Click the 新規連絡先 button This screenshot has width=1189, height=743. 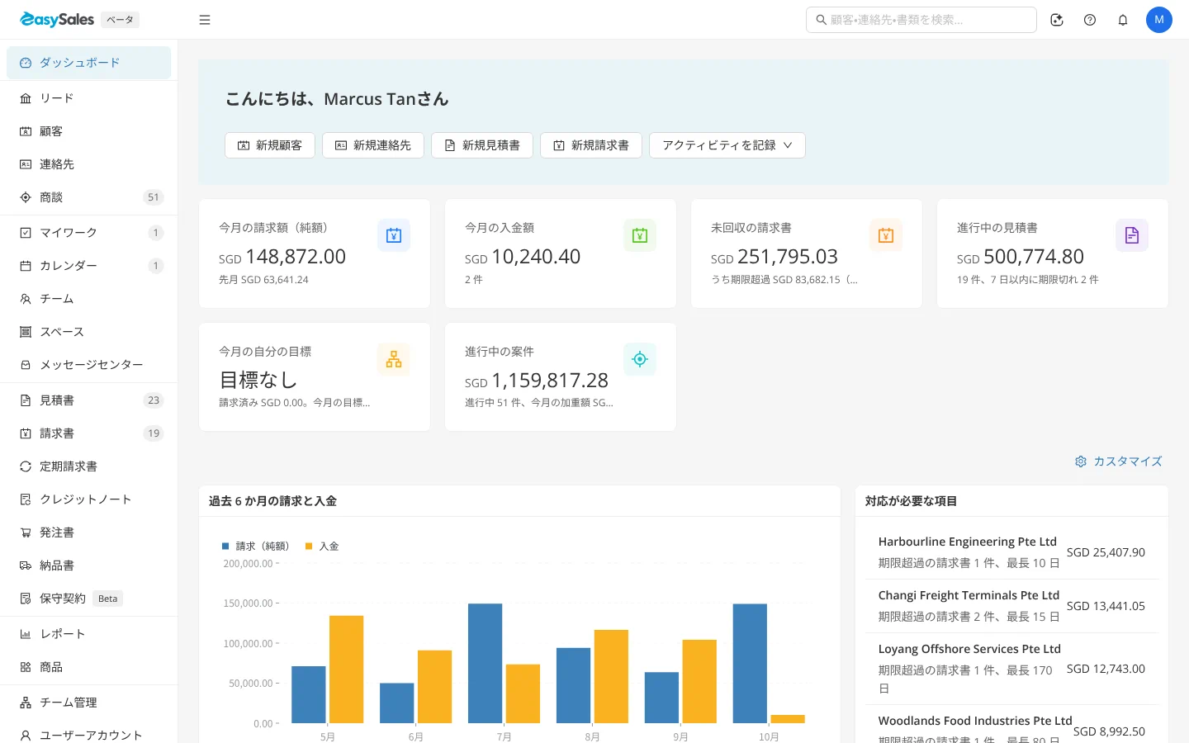pos(373,145)
